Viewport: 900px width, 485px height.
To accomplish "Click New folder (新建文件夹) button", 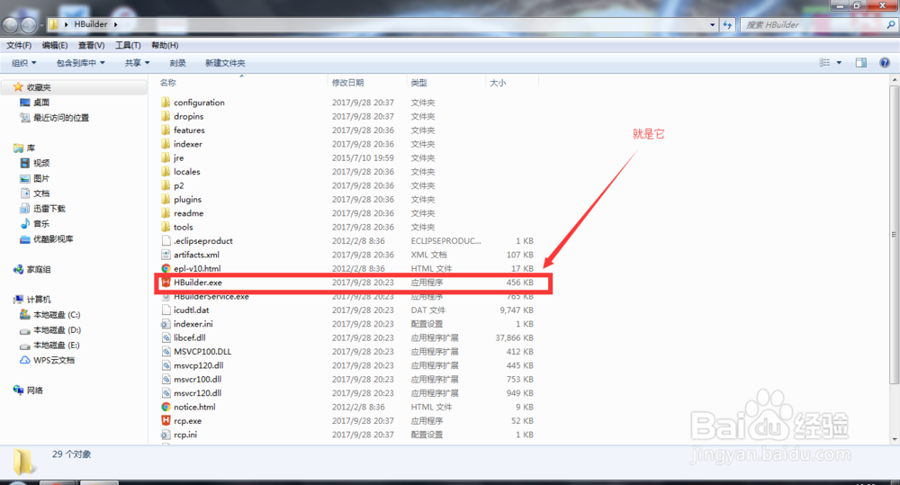I will tap(225, 63).
